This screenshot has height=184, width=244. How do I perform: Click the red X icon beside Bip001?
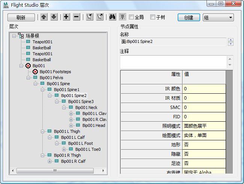pos(28,66)
